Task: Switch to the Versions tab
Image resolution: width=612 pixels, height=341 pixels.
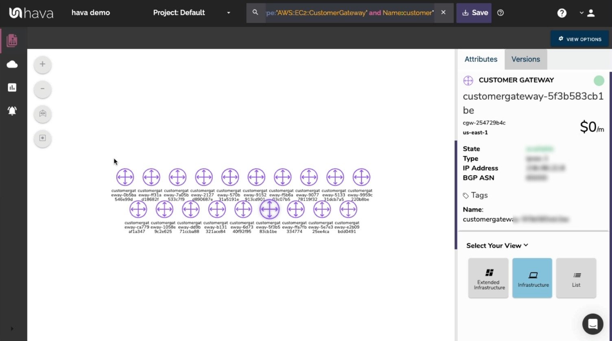Action: (x=525, y=59)
